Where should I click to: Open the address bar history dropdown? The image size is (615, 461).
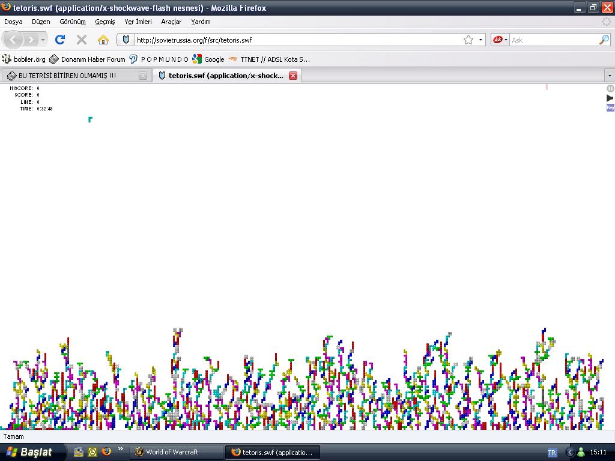[x=480, y=40]
